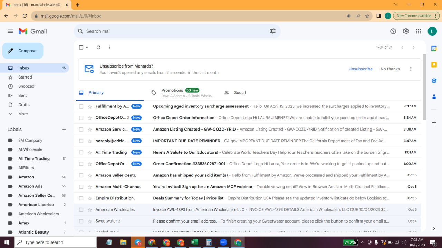Show the side panel toggle arrow
Screen dimensions: 442x248
[434, 228]
